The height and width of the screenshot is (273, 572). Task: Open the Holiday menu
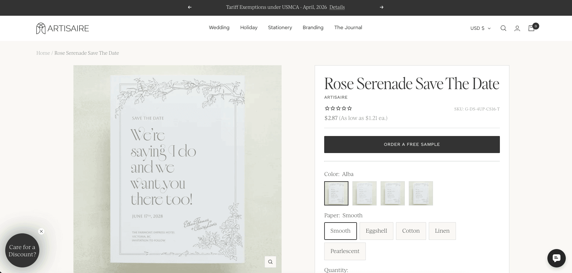coord(249,28)
